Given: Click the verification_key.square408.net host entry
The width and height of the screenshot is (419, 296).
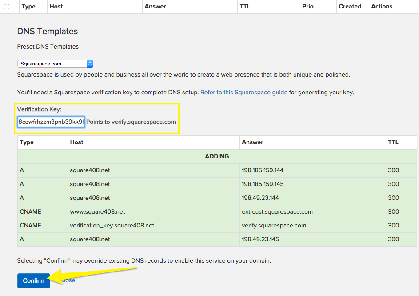Looking at the screenshot, I should tap(112, 225).
